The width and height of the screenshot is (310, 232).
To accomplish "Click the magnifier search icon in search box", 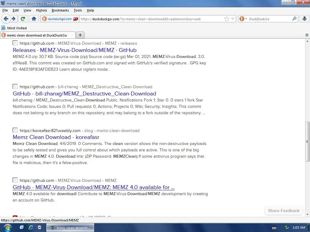I will click(294, 19).
